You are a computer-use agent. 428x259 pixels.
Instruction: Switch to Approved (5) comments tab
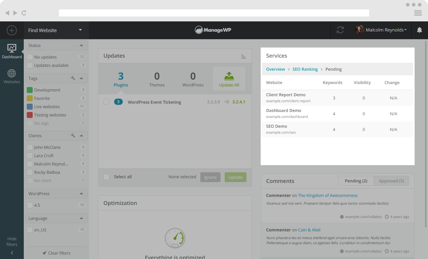pos(391,181)
